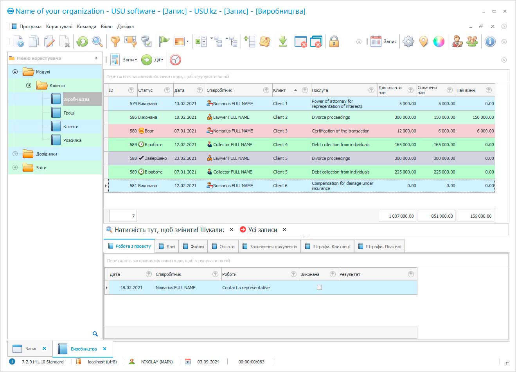
Task: Toggle the Виконана checkbox for Contact a representative
Action: point(319,288)
